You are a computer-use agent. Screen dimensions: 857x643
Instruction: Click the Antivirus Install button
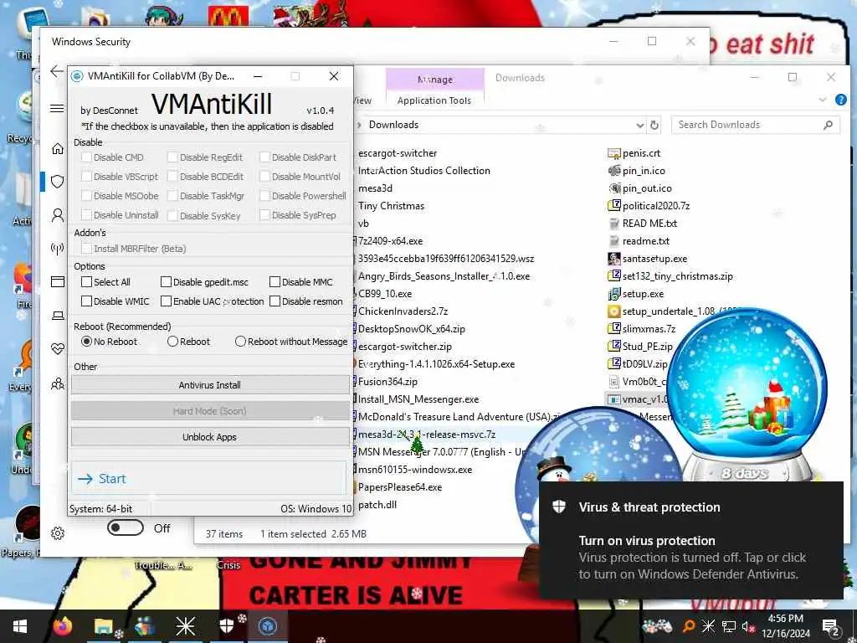(x=210, y=385)
